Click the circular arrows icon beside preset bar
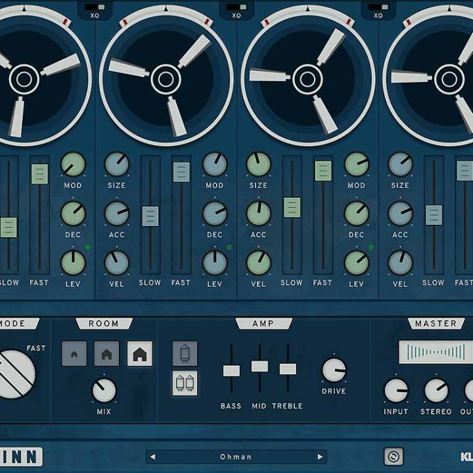Image resolution: width=473 pixels, height=473 pixels. click(394, 457)
